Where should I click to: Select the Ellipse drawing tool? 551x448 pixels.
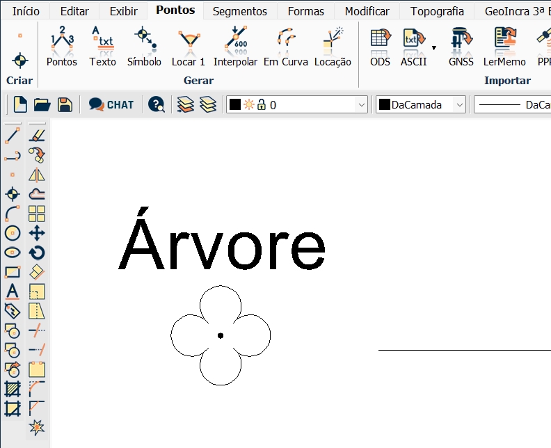[x=13, y=253]
